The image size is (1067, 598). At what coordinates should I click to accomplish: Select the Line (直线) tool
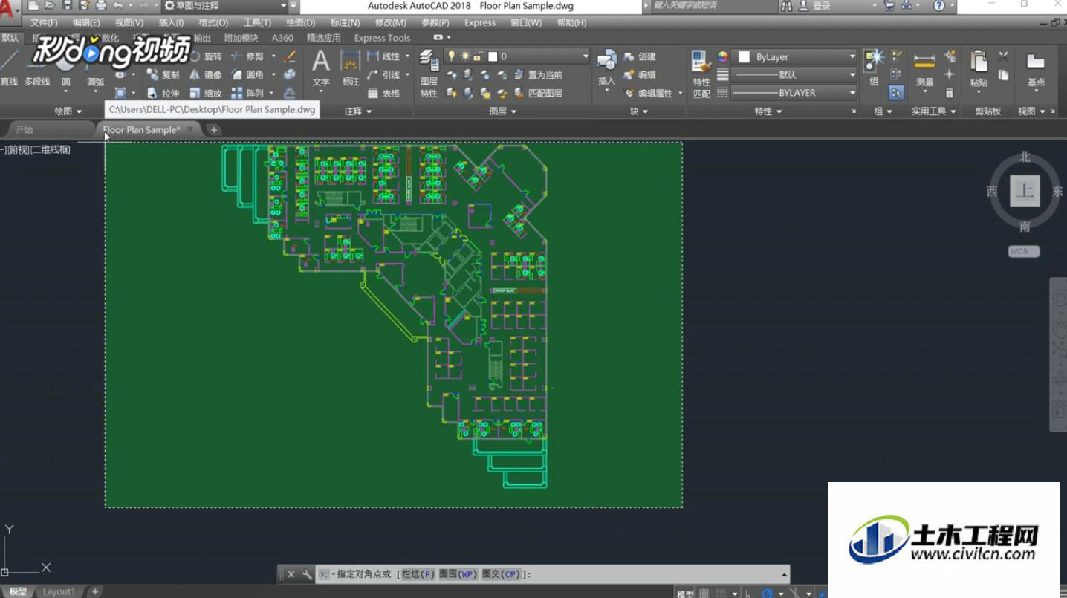(9, 69)
